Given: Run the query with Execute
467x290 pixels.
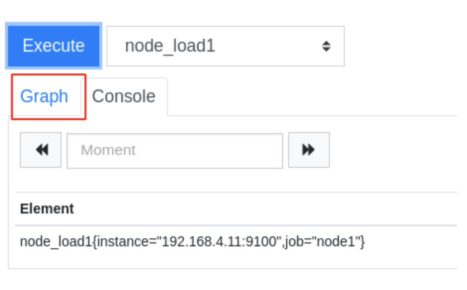Looking at the screenshot, I should pos(54,46).
